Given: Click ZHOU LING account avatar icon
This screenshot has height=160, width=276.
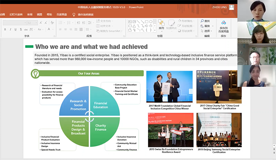Looking at the screenshot, I should [232, 7].
